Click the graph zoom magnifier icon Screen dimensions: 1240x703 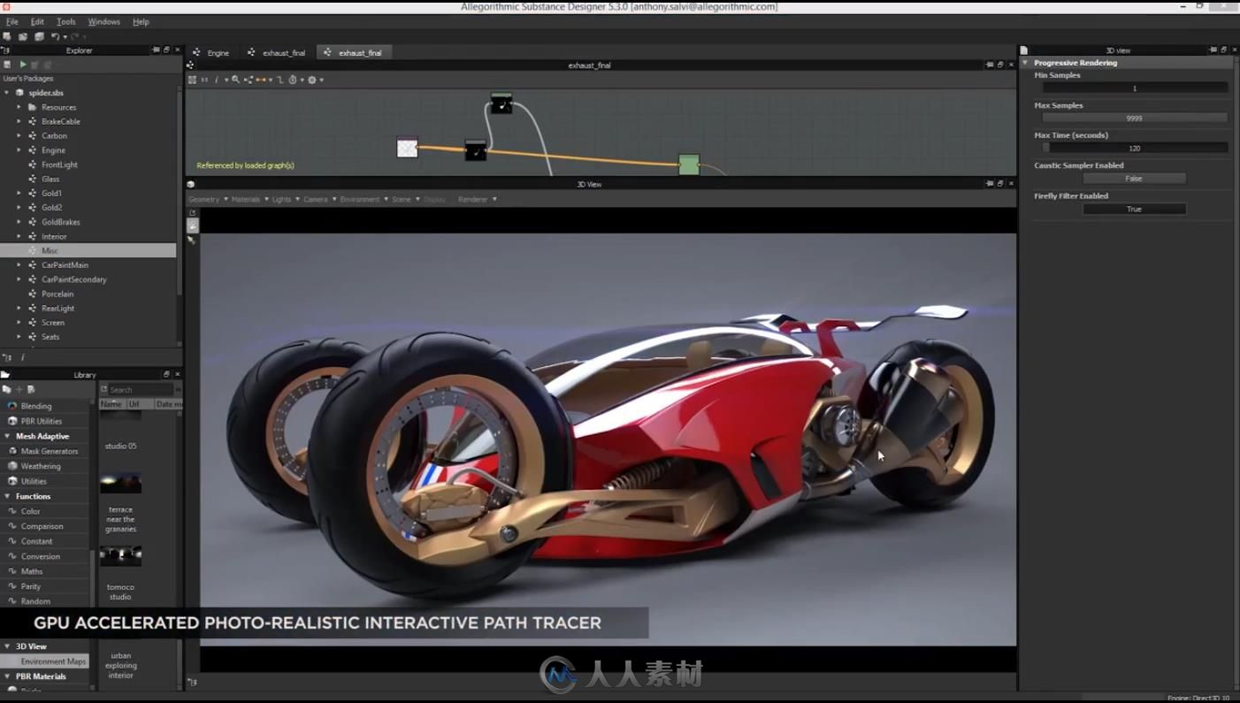[235, 80]
